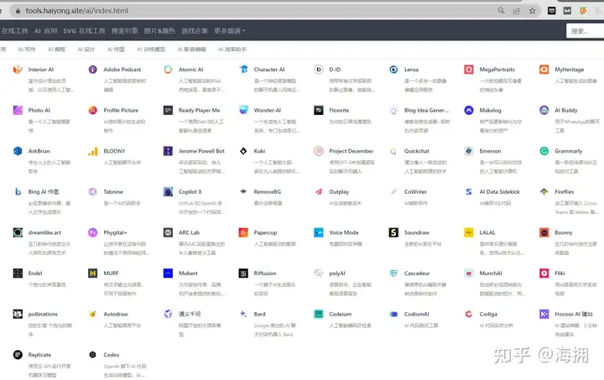Open the Blog Idea Generator link
The width and height of the screenshot is (604, 380).
pyautogui.click(x=426, y=110)
